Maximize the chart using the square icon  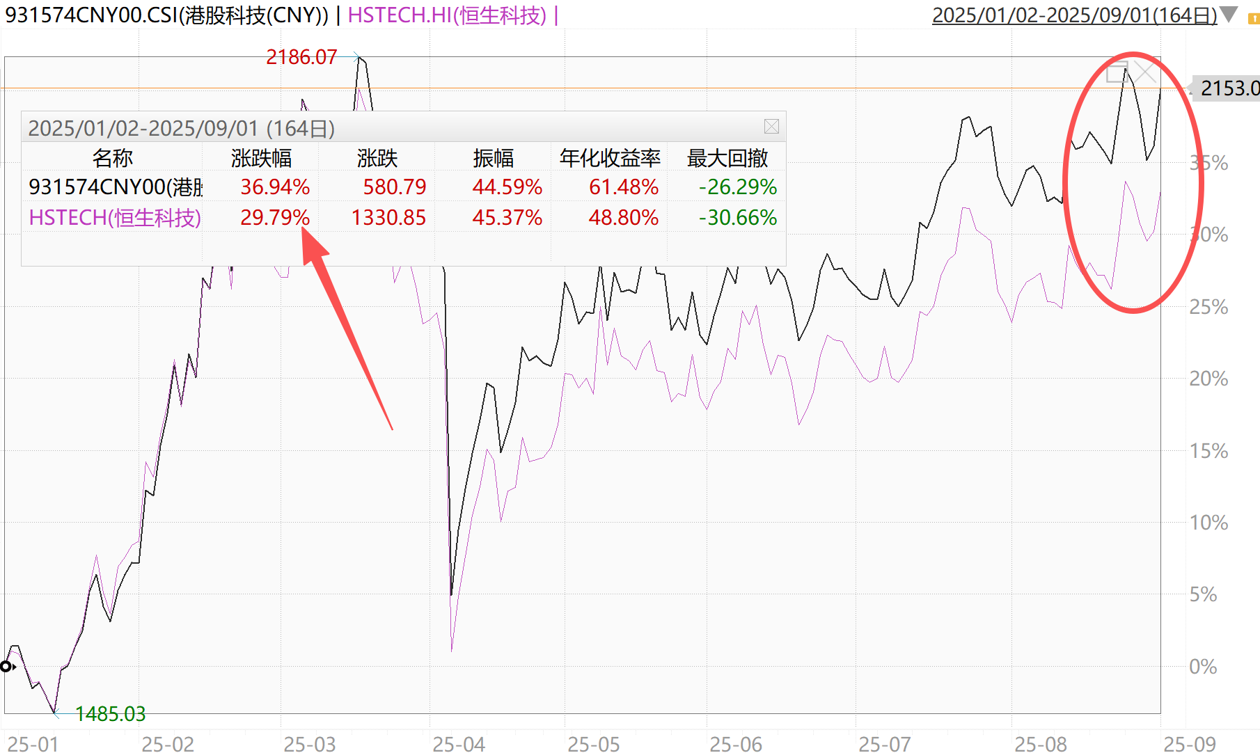[1117, 72]
